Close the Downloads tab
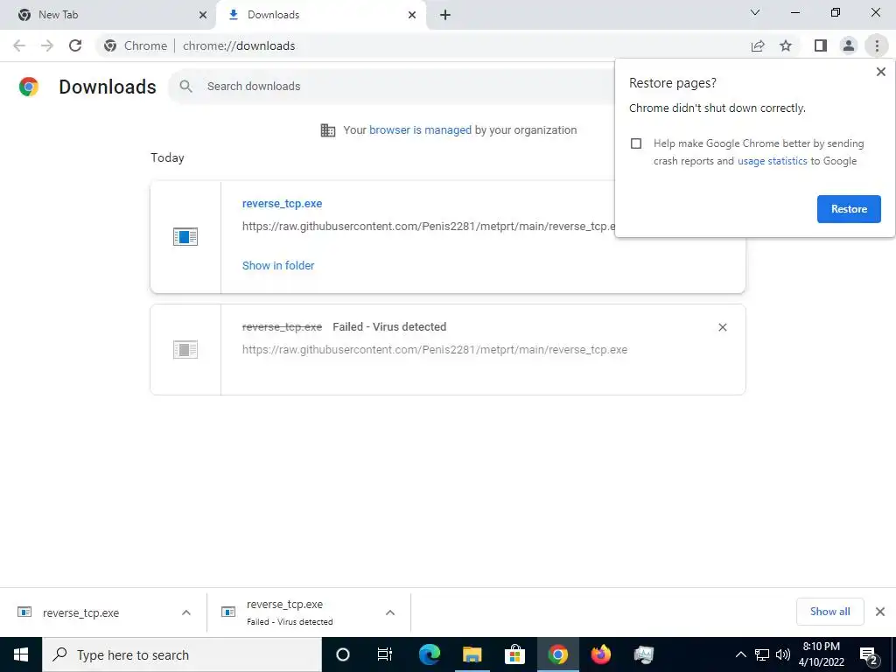This screenshot has width=896, height=672. tap(412, 15)
